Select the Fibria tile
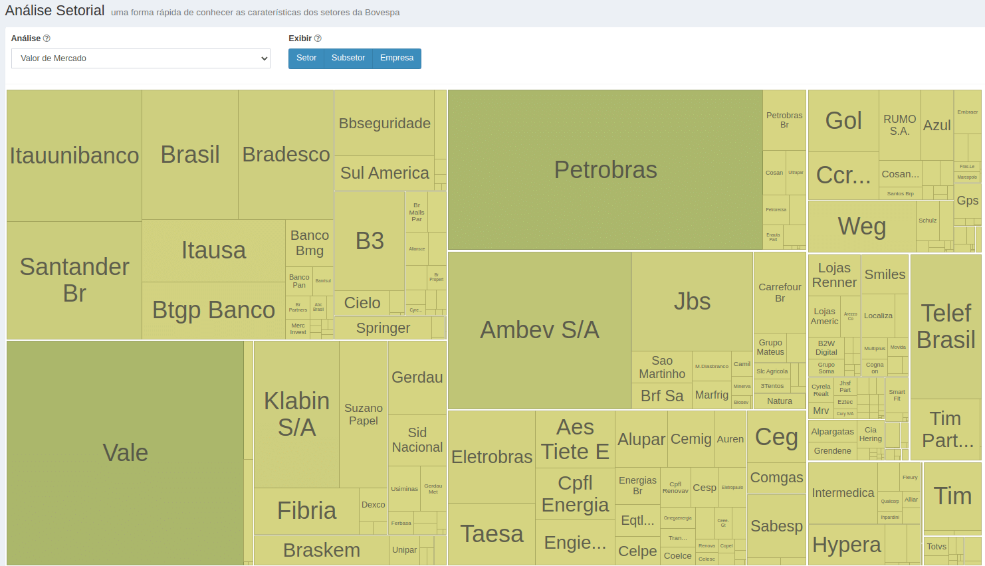This screenshot has height=566, width=985. tap(306, 511)
